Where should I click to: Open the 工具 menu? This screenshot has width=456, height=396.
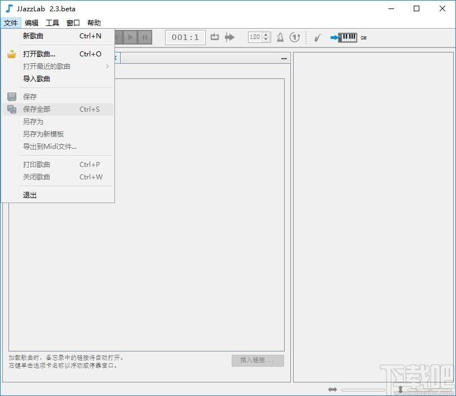coord(52,23)
